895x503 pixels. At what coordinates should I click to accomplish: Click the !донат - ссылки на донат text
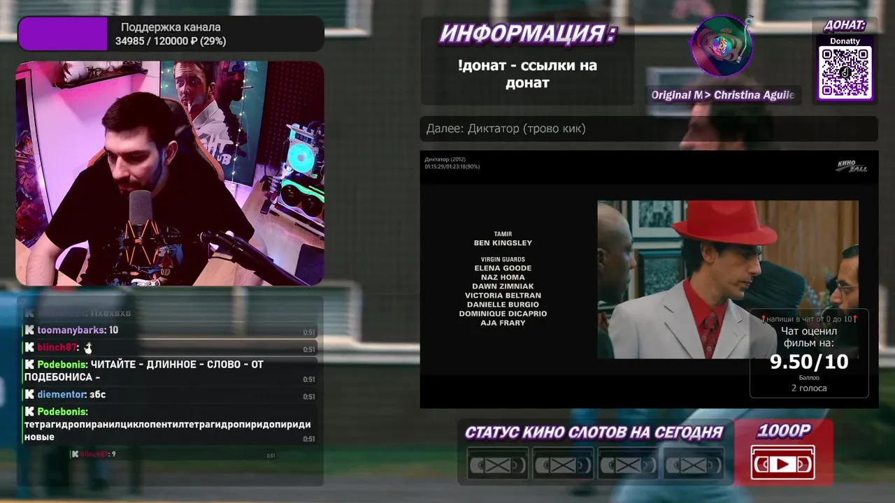point(527,74)
